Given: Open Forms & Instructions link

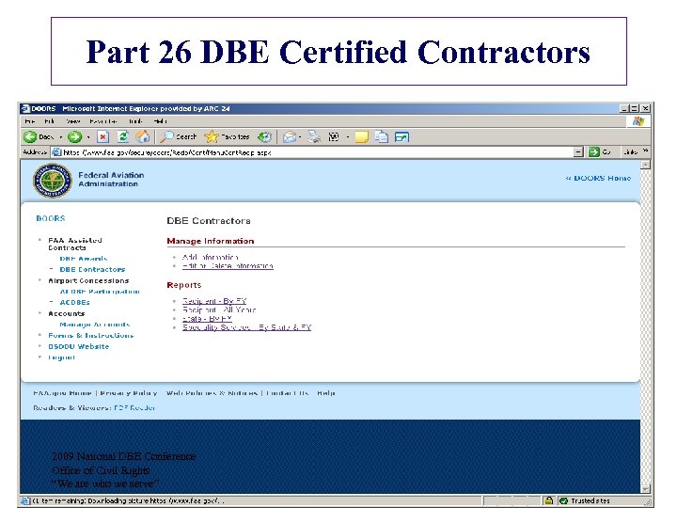Looking at the screenshot, I should tap(91, 336).
